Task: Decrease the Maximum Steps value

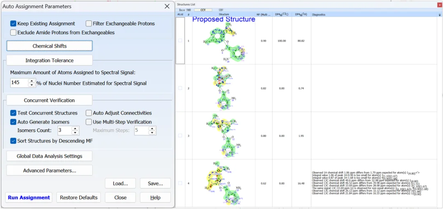Action: pyautogui.click(x=152, y=132)
